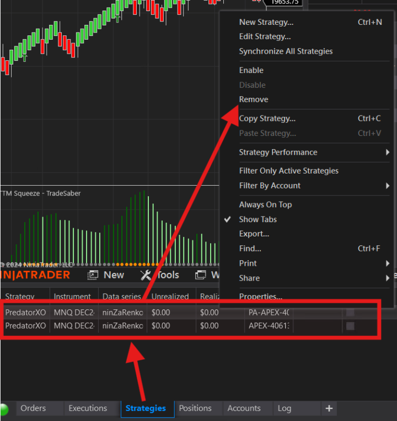Expand the Share submenu arrow
The height and width of the screenshot is (421, 397).
388,278
